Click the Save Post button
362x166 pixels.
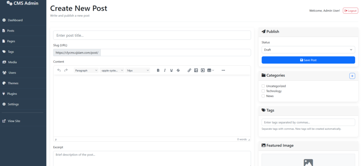(x=308, y=60)
